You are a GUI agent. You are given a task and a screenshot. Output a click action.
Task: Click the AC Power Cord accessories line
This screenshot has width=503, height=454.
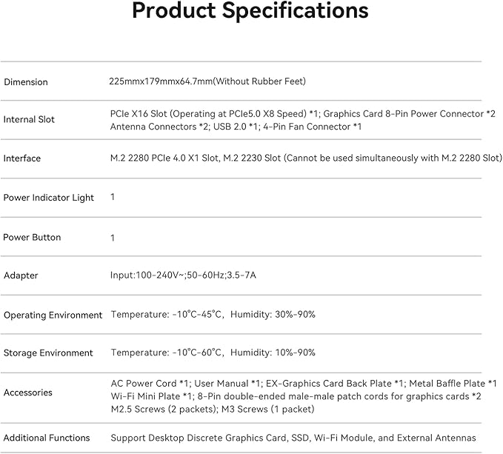point(304,384)
